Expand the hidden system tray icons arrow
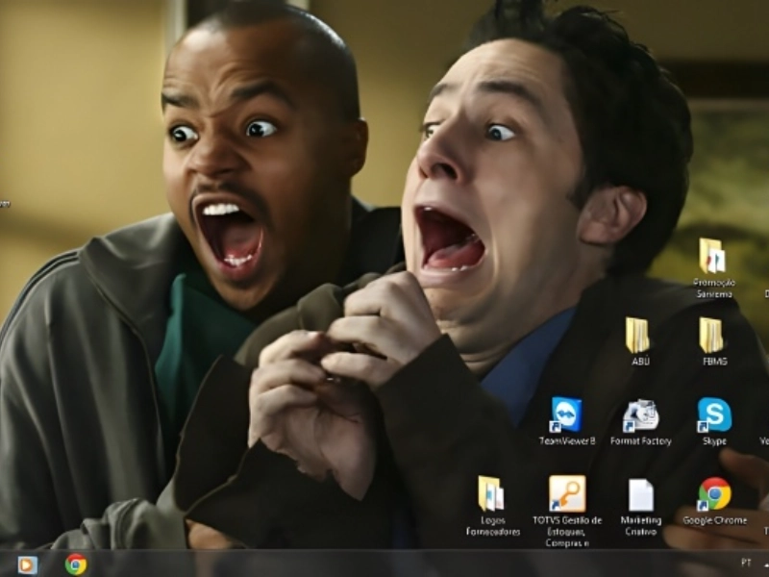 tap(766, 563)
